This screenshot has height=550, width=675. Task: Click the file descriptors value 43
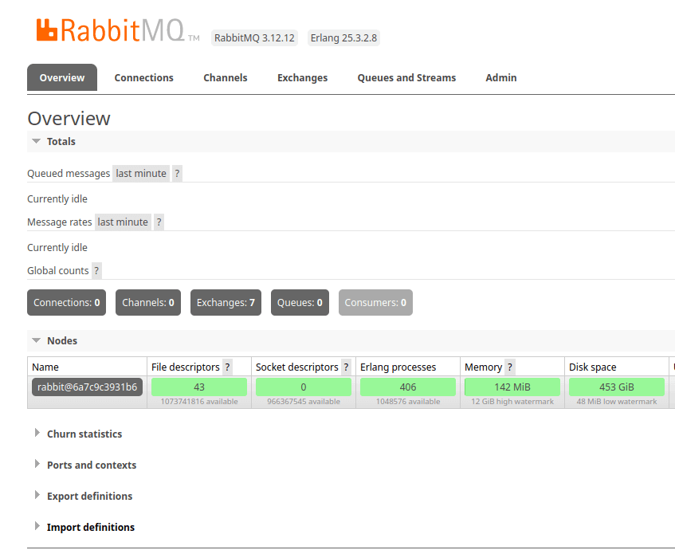(x=199, y=387)
